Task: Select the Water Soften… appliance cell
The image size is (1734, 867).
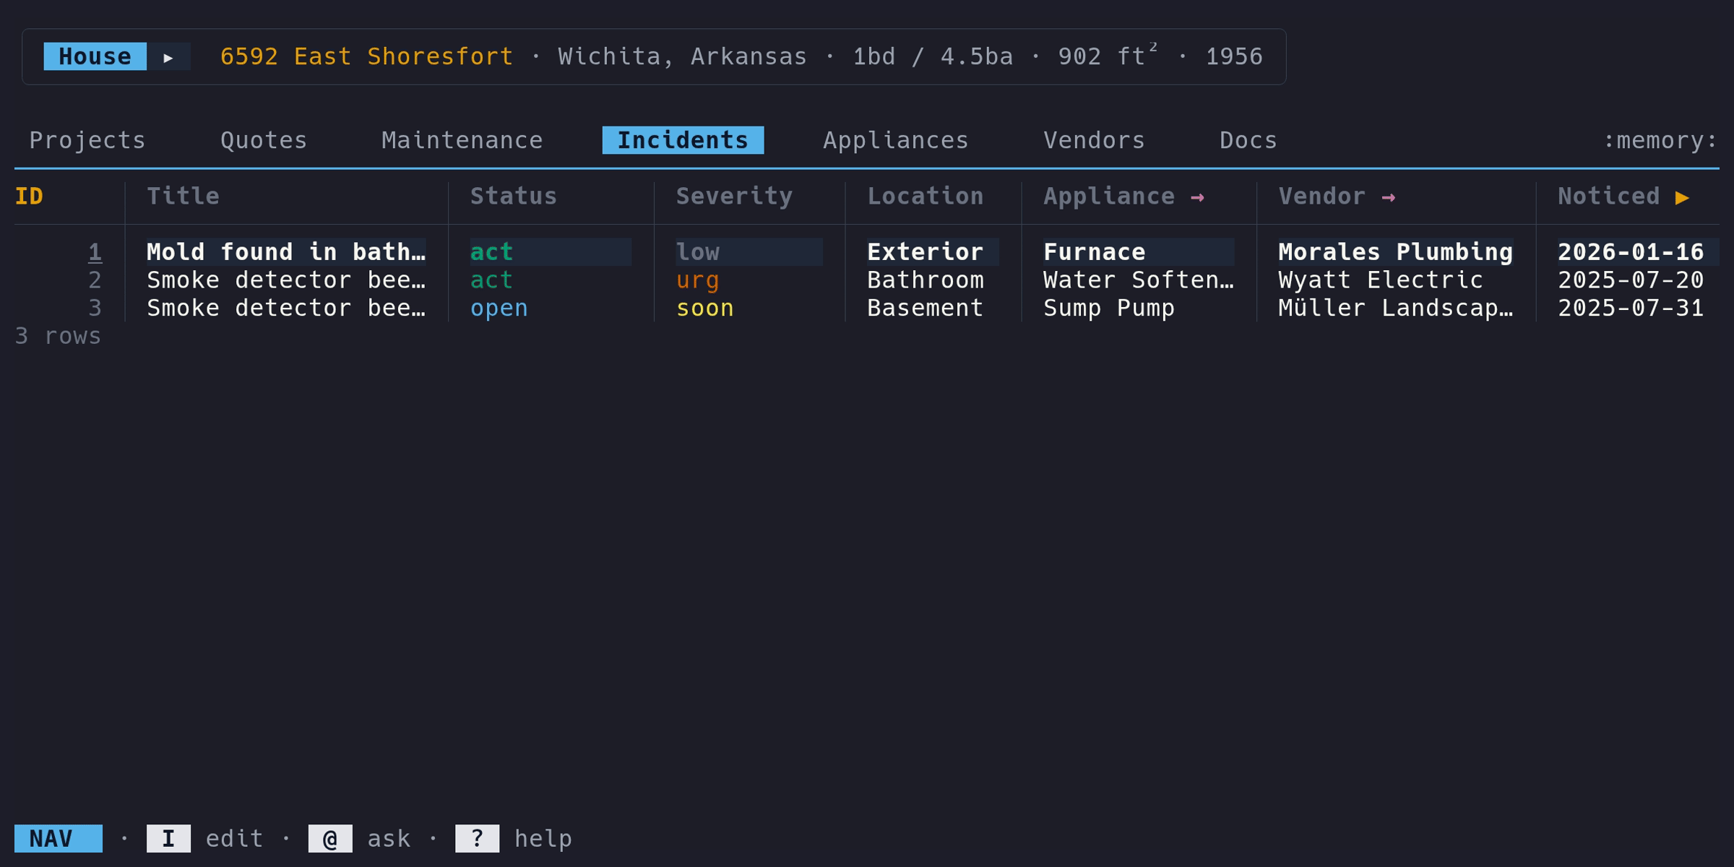Action: (1138, 280)
